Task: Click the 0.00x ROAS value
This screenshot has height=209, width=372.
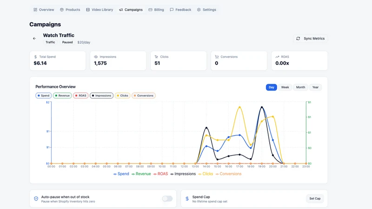Action: [x=282, y=63]
